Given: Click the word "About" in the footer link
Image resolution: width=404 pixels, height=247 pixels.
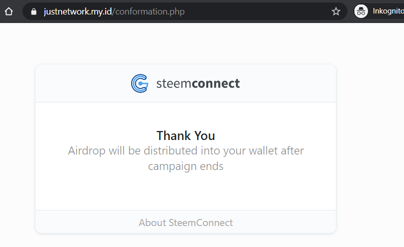Looking at the screenshot, I should [152, 222].
